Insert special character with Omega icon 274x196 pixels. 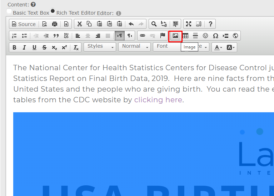[215, 36]
